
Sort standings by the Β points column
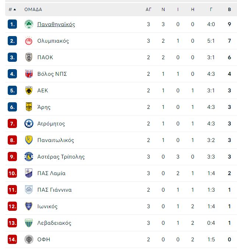(x=229, y=10)
